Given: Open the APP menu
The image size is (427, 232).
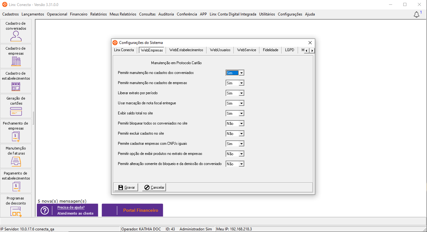Looking at the screenshot, I should (203, 14).
